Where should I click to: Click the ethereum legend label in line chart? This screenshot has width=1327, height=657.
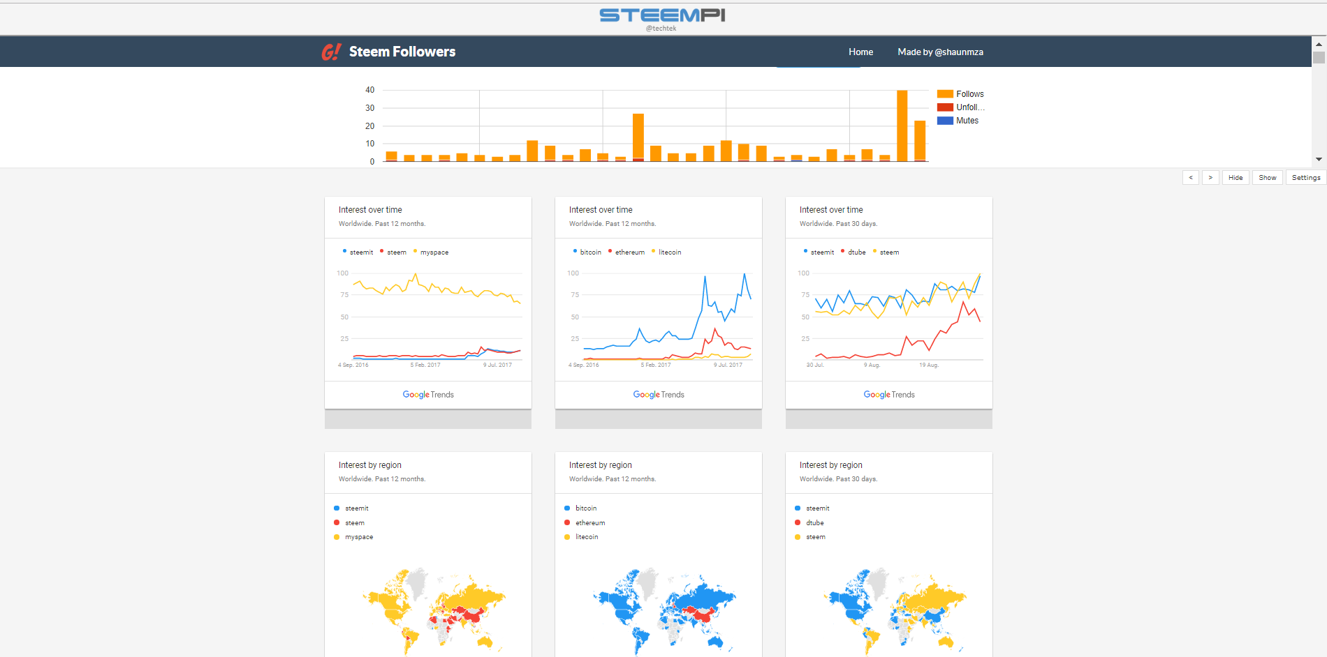(629, 252)
